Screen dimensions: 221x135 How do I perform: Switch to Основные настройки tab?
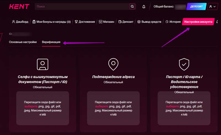(23, 42)
